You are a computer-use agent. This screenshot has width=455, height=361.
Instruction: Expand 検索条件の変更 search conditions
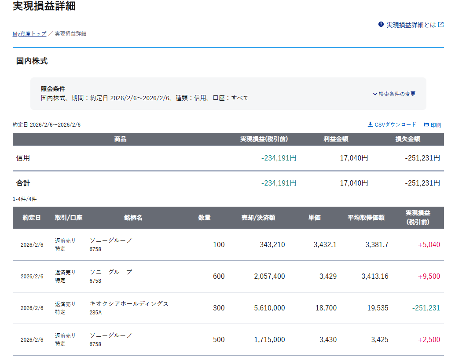click(x=397, y=94)
